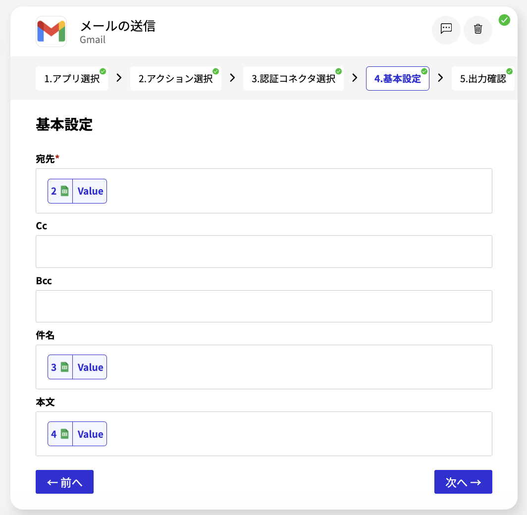Image resolution: width=527 pixels, height=515 pixels.
Task: Click the chevron after 基本設定 step
Action: click(440, 78)
